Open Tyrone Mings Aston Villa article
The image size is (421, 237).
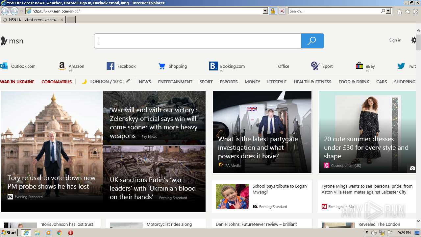(x=367, y=189)
